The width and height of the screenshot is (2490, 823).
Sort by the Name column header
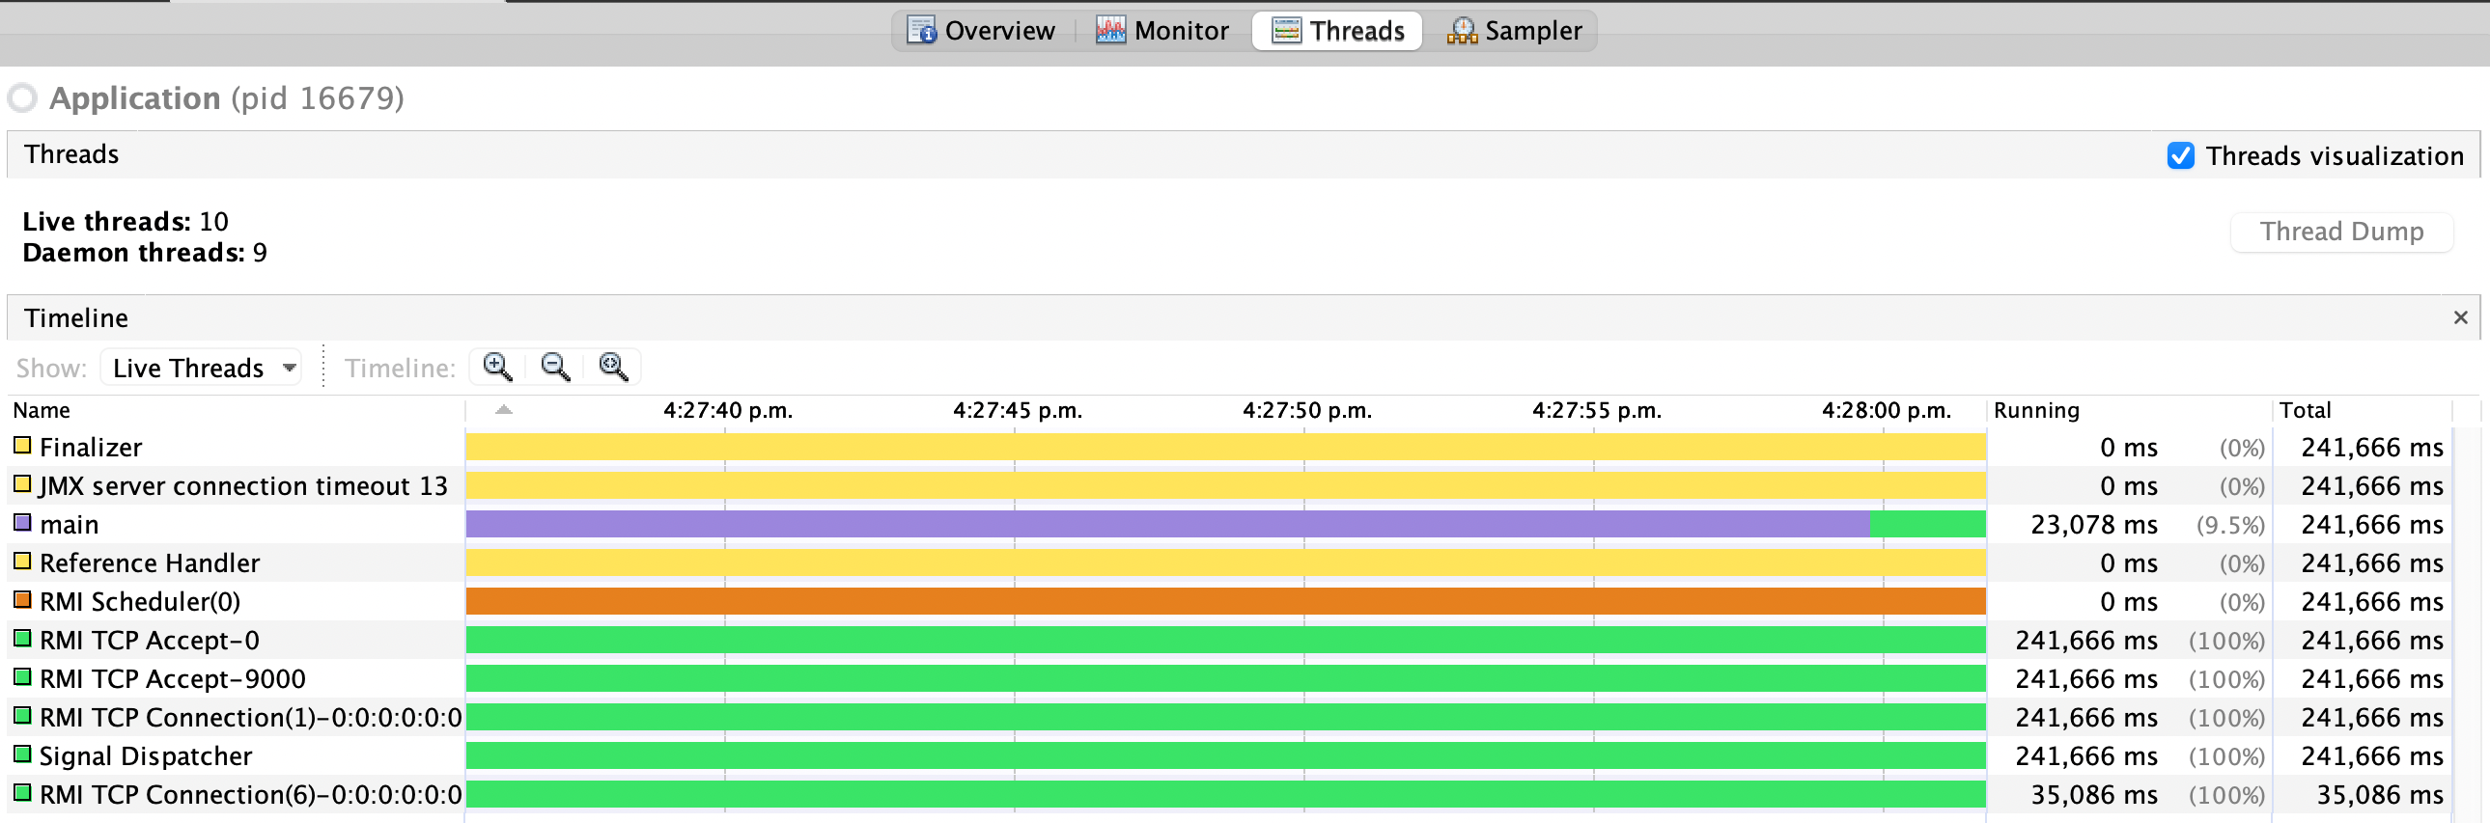(x=236, y=409)
